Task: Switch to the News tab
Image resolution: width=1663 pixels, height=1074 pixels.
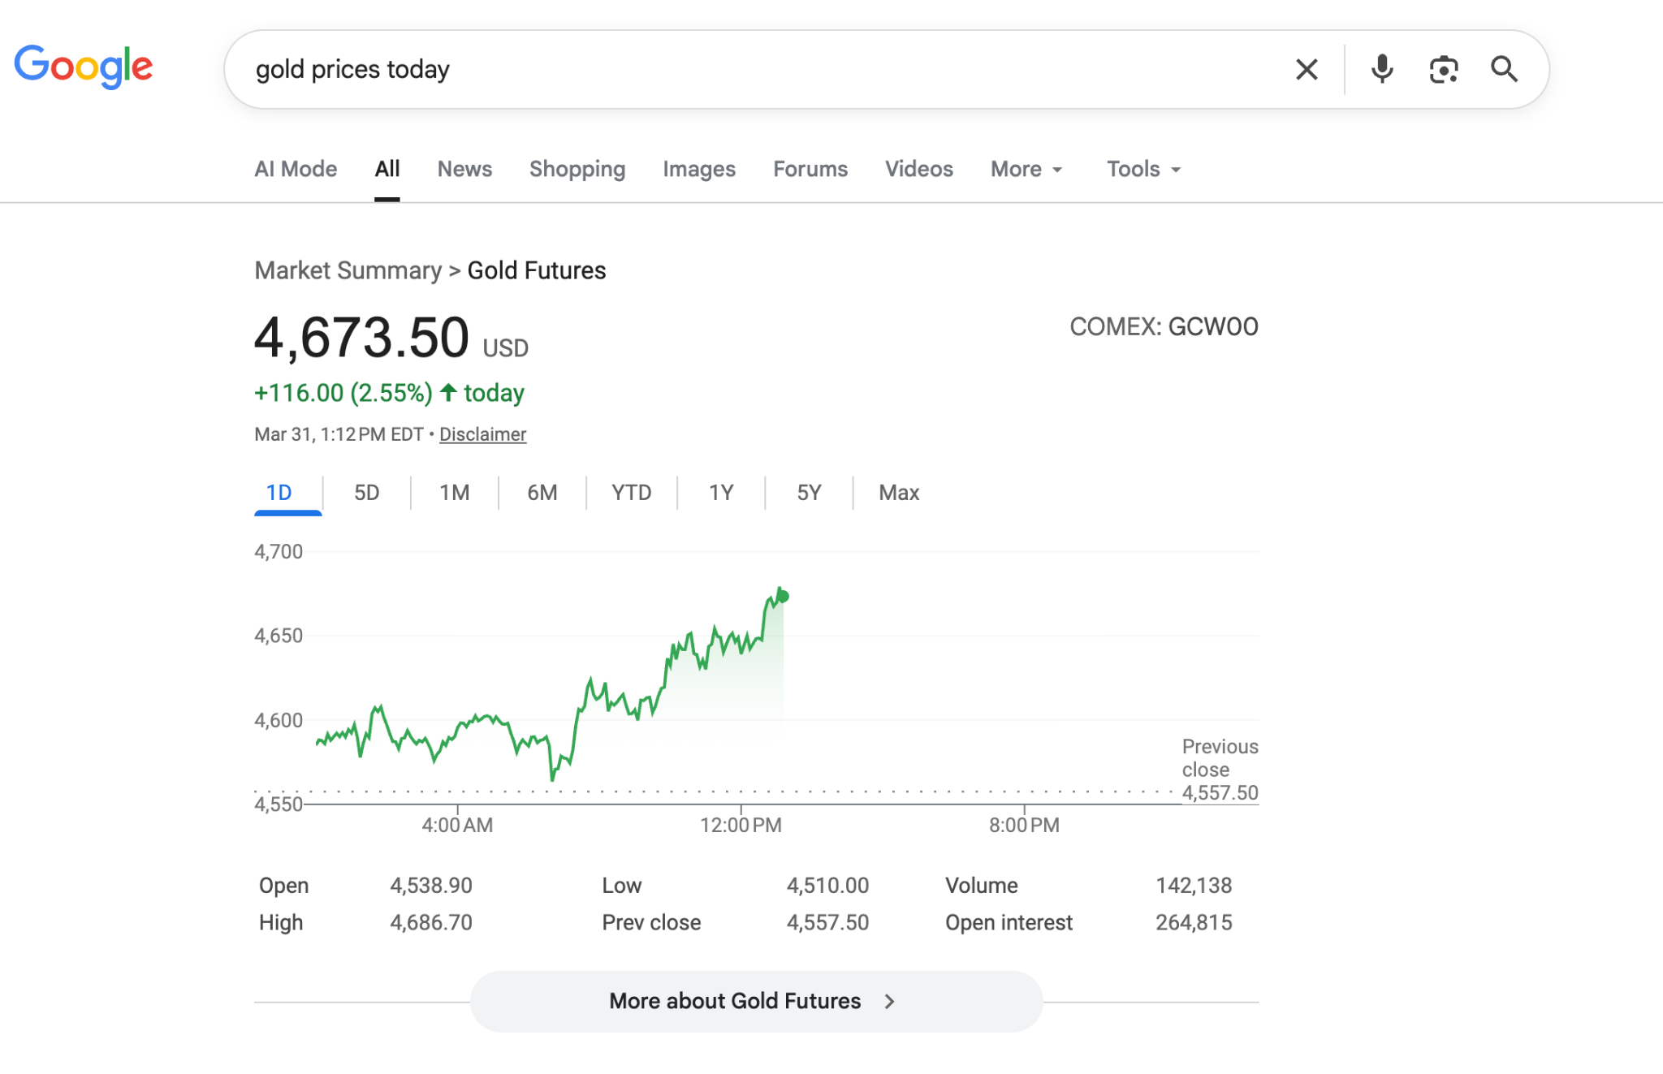Action: [464, 169]
